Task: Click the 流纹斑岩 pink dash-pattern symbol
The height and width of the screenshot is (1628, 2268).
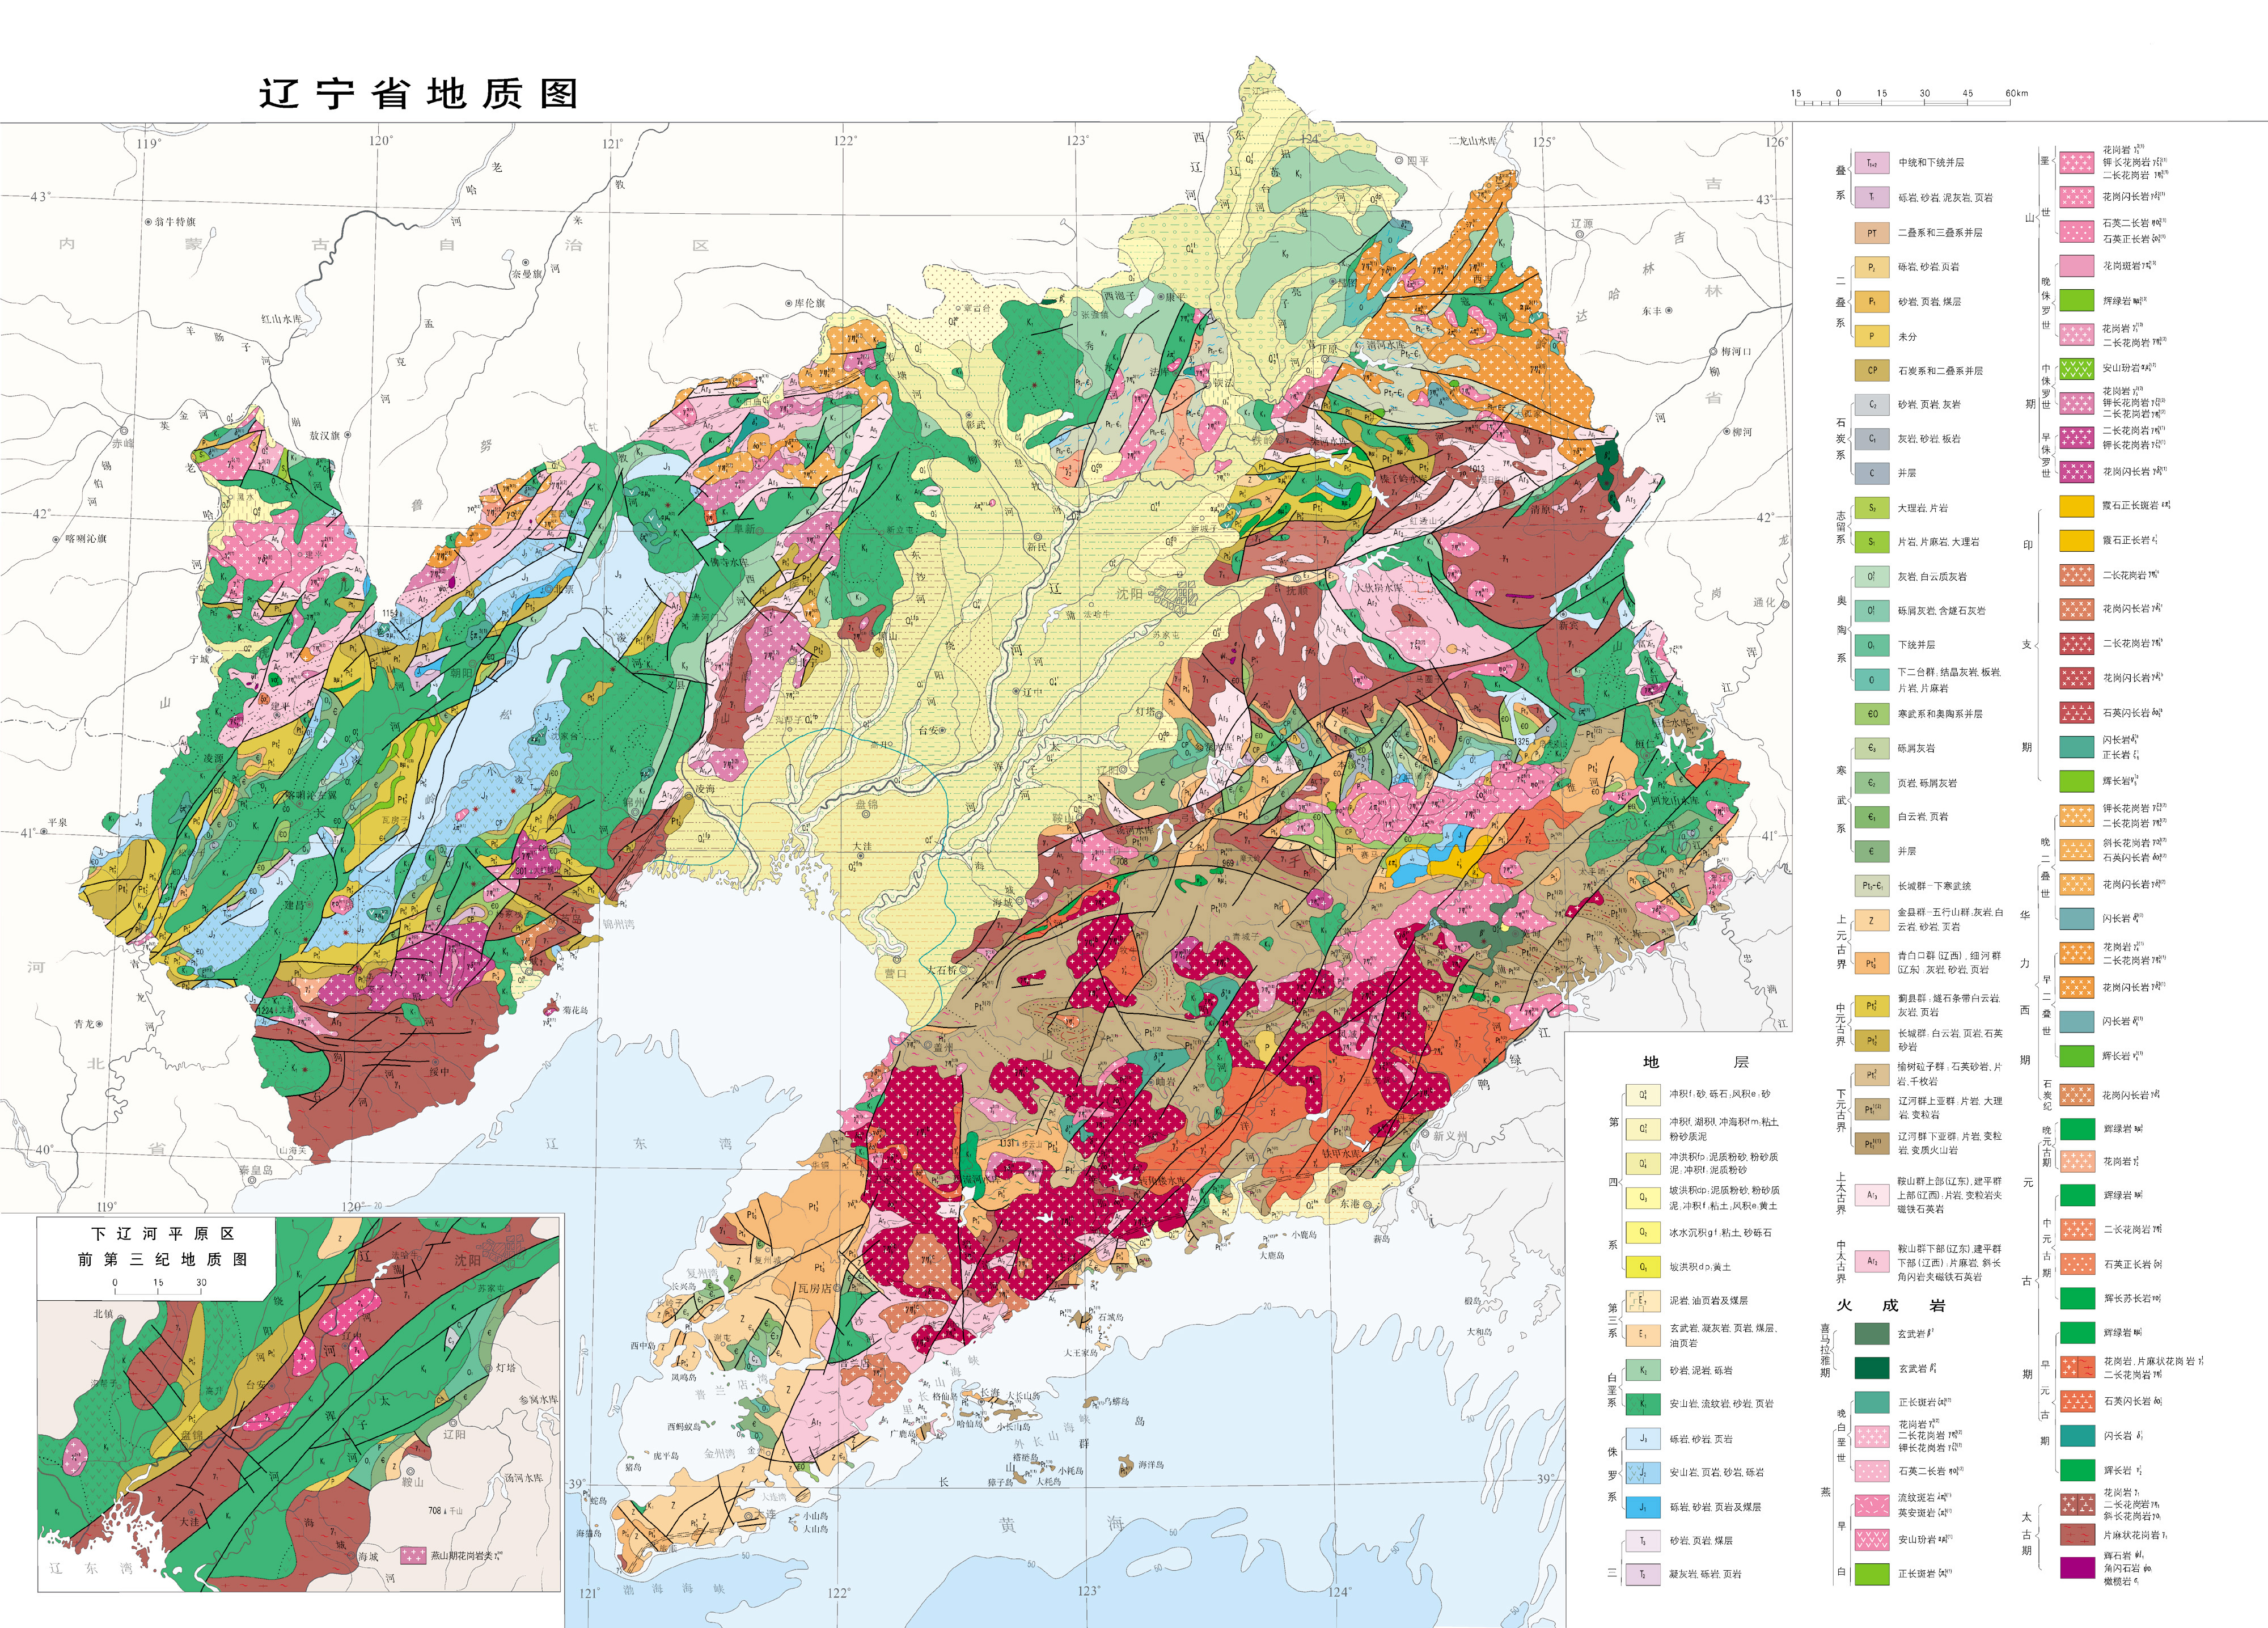Action: [x=1871, y=1505]
